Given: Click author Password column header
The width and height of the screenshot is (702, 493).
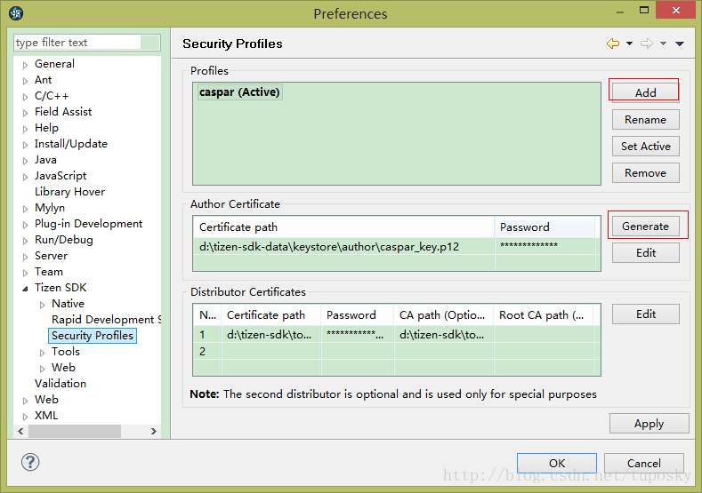Looking at the screenshot, I should click(x=545, y=227).
